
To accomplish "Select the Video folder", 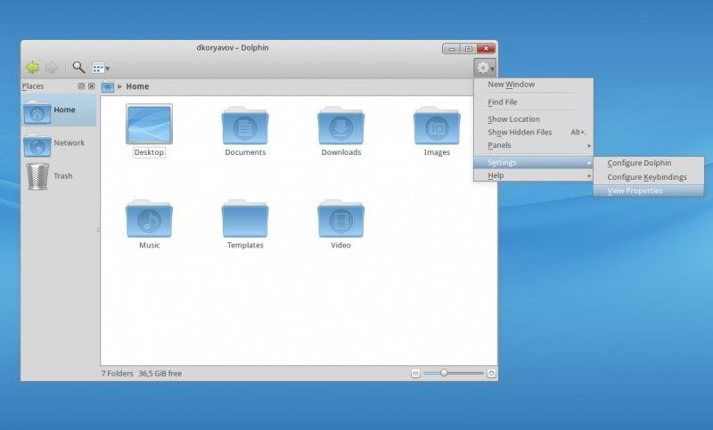I will coord(340,220).
